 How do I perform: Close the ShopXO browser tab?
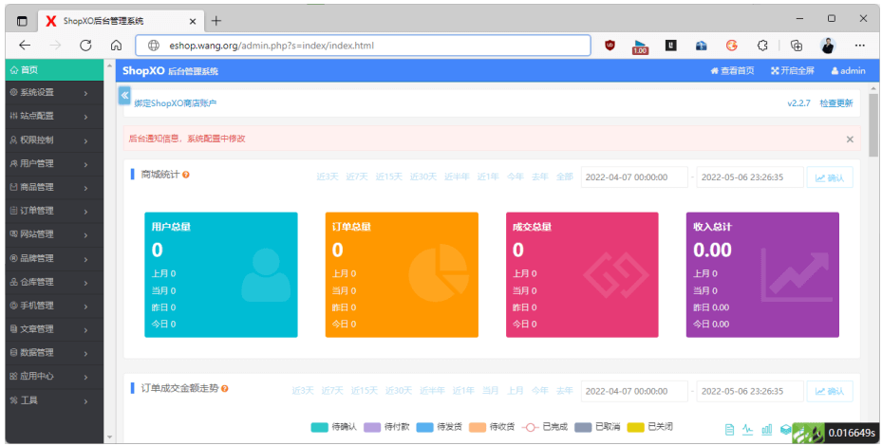[x=193, y=22]
